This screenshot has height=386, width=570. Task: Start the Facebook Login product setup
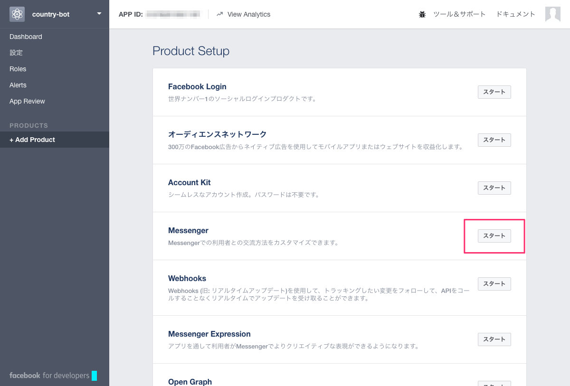pyautogui.click(x=494, y=92)
